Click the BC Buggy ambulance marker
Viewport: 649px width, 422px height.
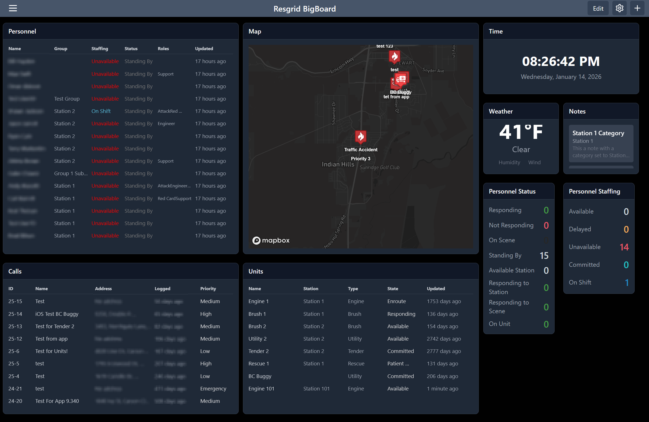coord(401,79)
